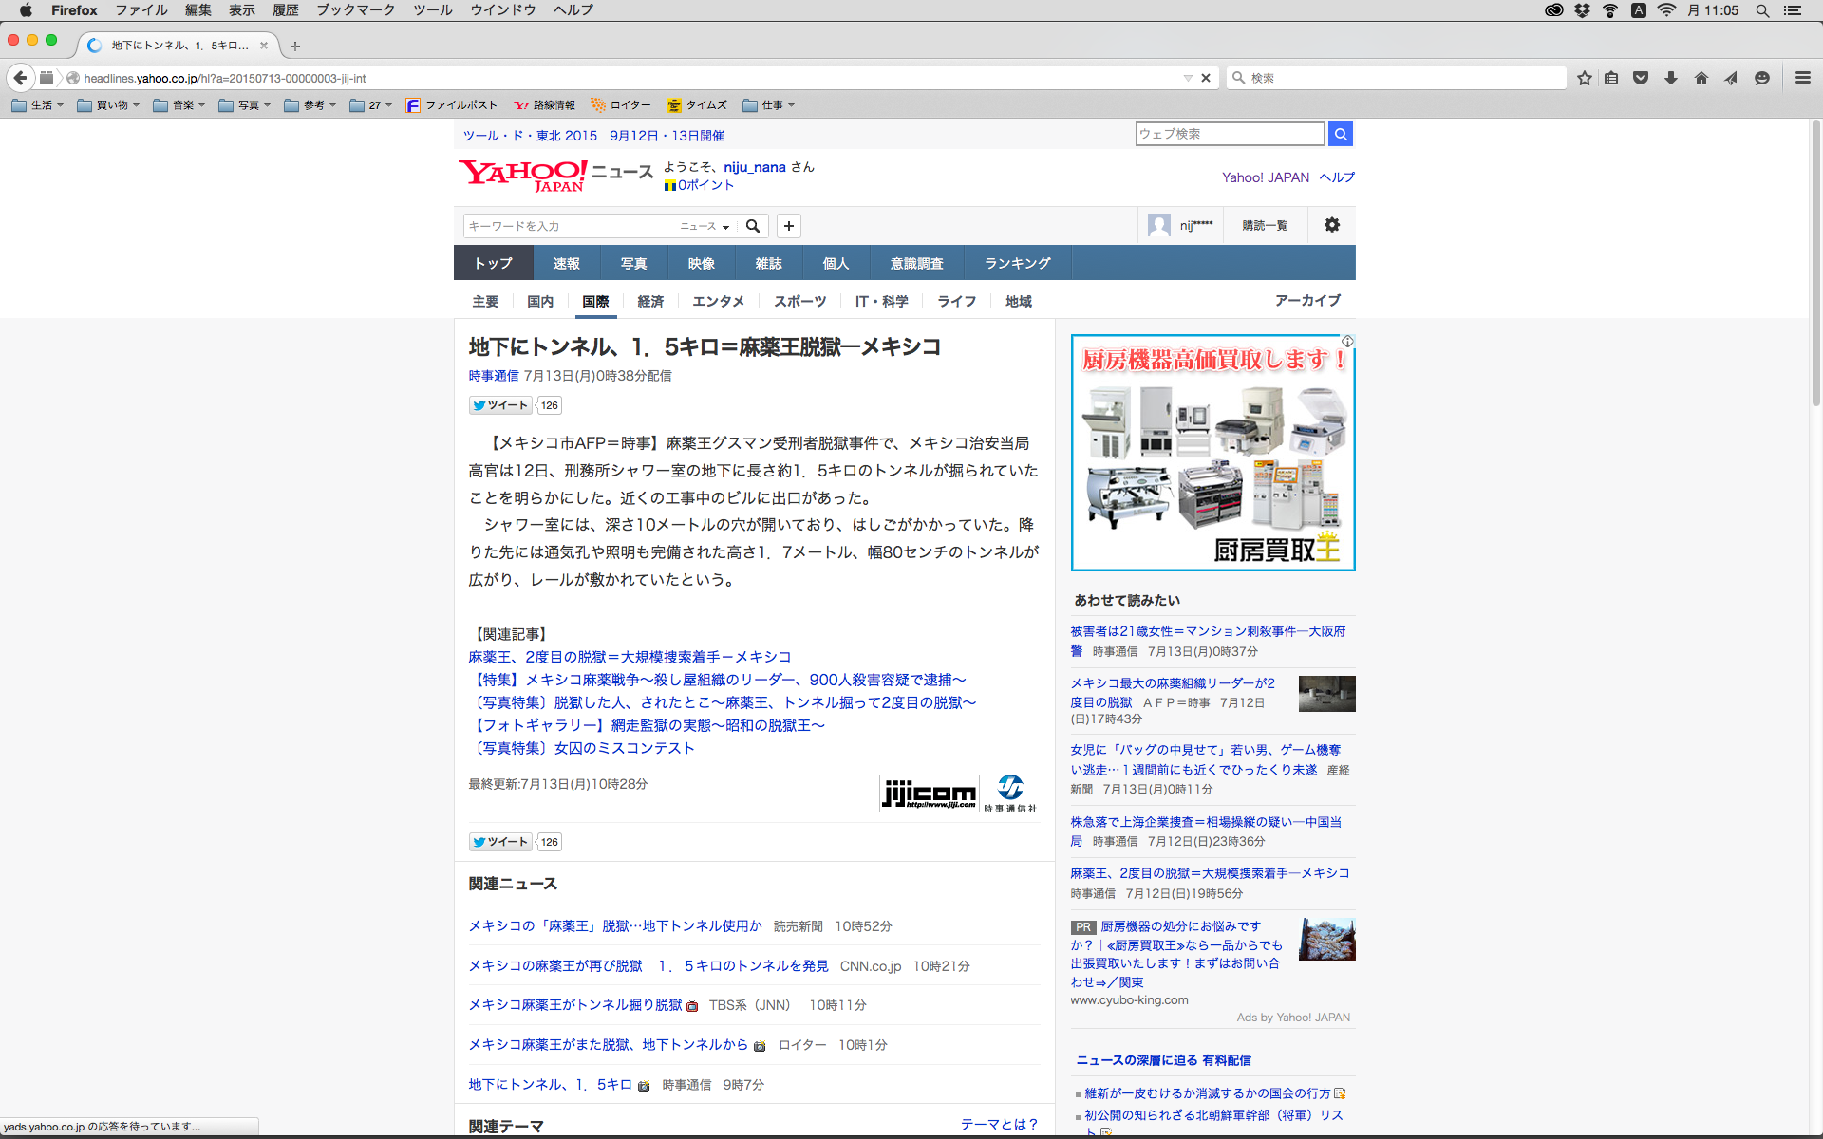This screenshot has height=1139, width=1823.
Task: Click the kitchen equipment advertisement banner
Action: tap(1212, 452)
